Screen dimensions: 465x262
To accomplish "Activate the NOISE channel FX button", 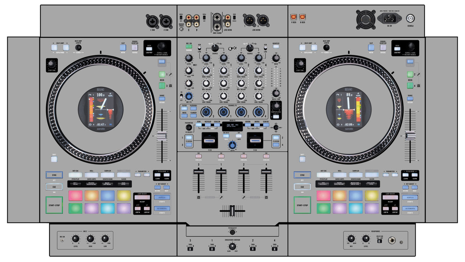I will pyautogui.click(x=185, y=116).
